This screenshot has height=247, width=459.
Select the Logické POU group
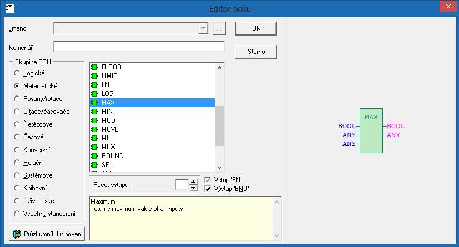[x=17, y=73]
